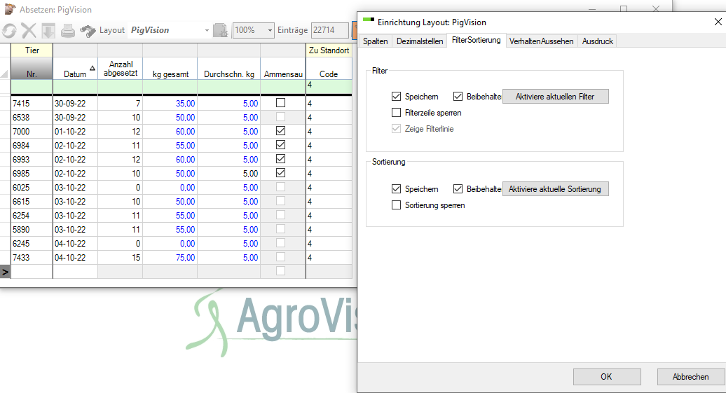Select animal number 6025 cell
Viewport: 726px width, 393px height.
(32, 188)
